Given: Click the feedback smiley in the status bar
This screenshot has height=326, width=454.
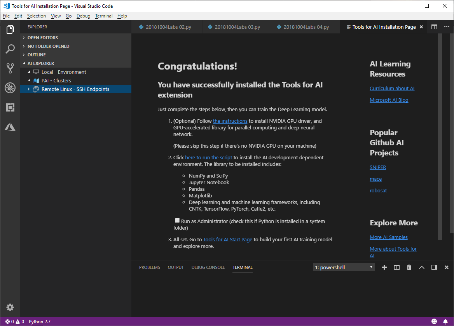Looking at the screenshot, I should (x=434, y=321).
